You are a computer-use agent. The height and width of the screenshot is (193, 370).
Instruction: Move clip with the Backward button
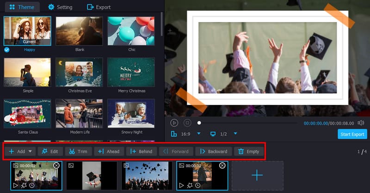213,151
